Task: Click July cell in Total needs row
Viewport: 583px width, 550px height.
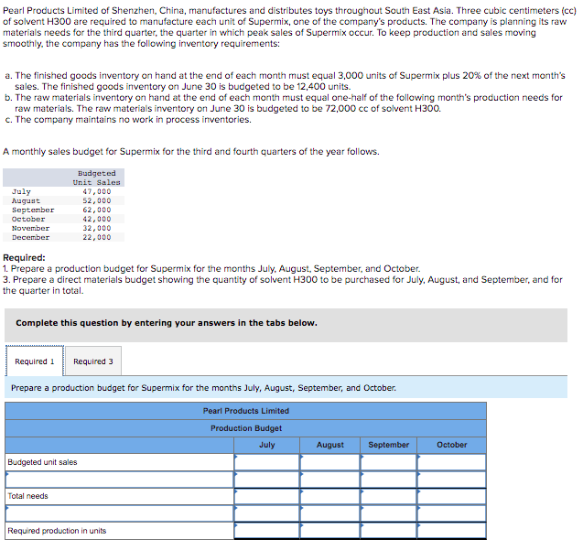Action: 267,496
